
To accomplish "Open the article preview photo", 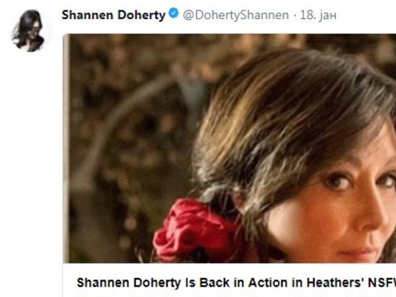I will coord(230,148).
